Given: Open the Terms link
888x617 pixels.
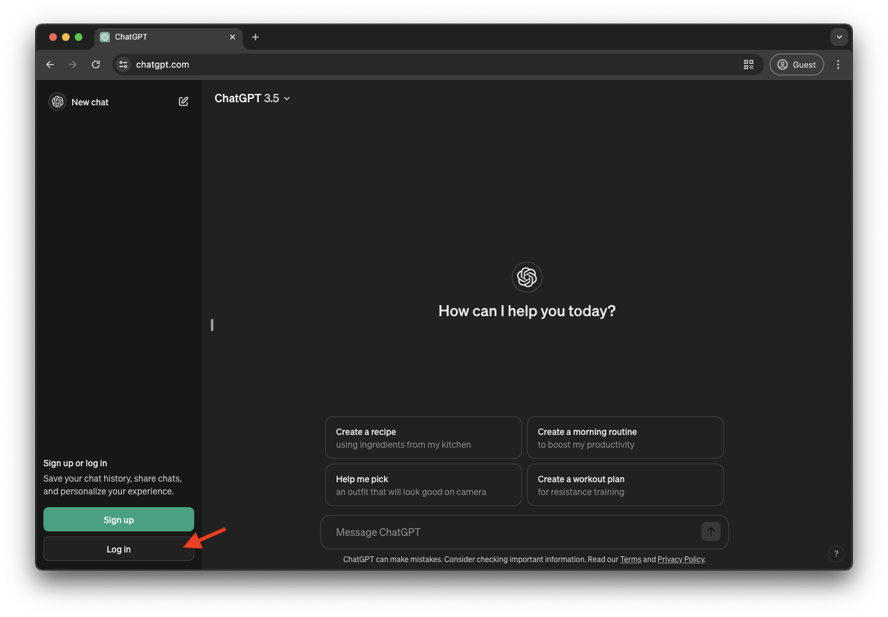Looking at the screenshot, I should click(631, 560).
